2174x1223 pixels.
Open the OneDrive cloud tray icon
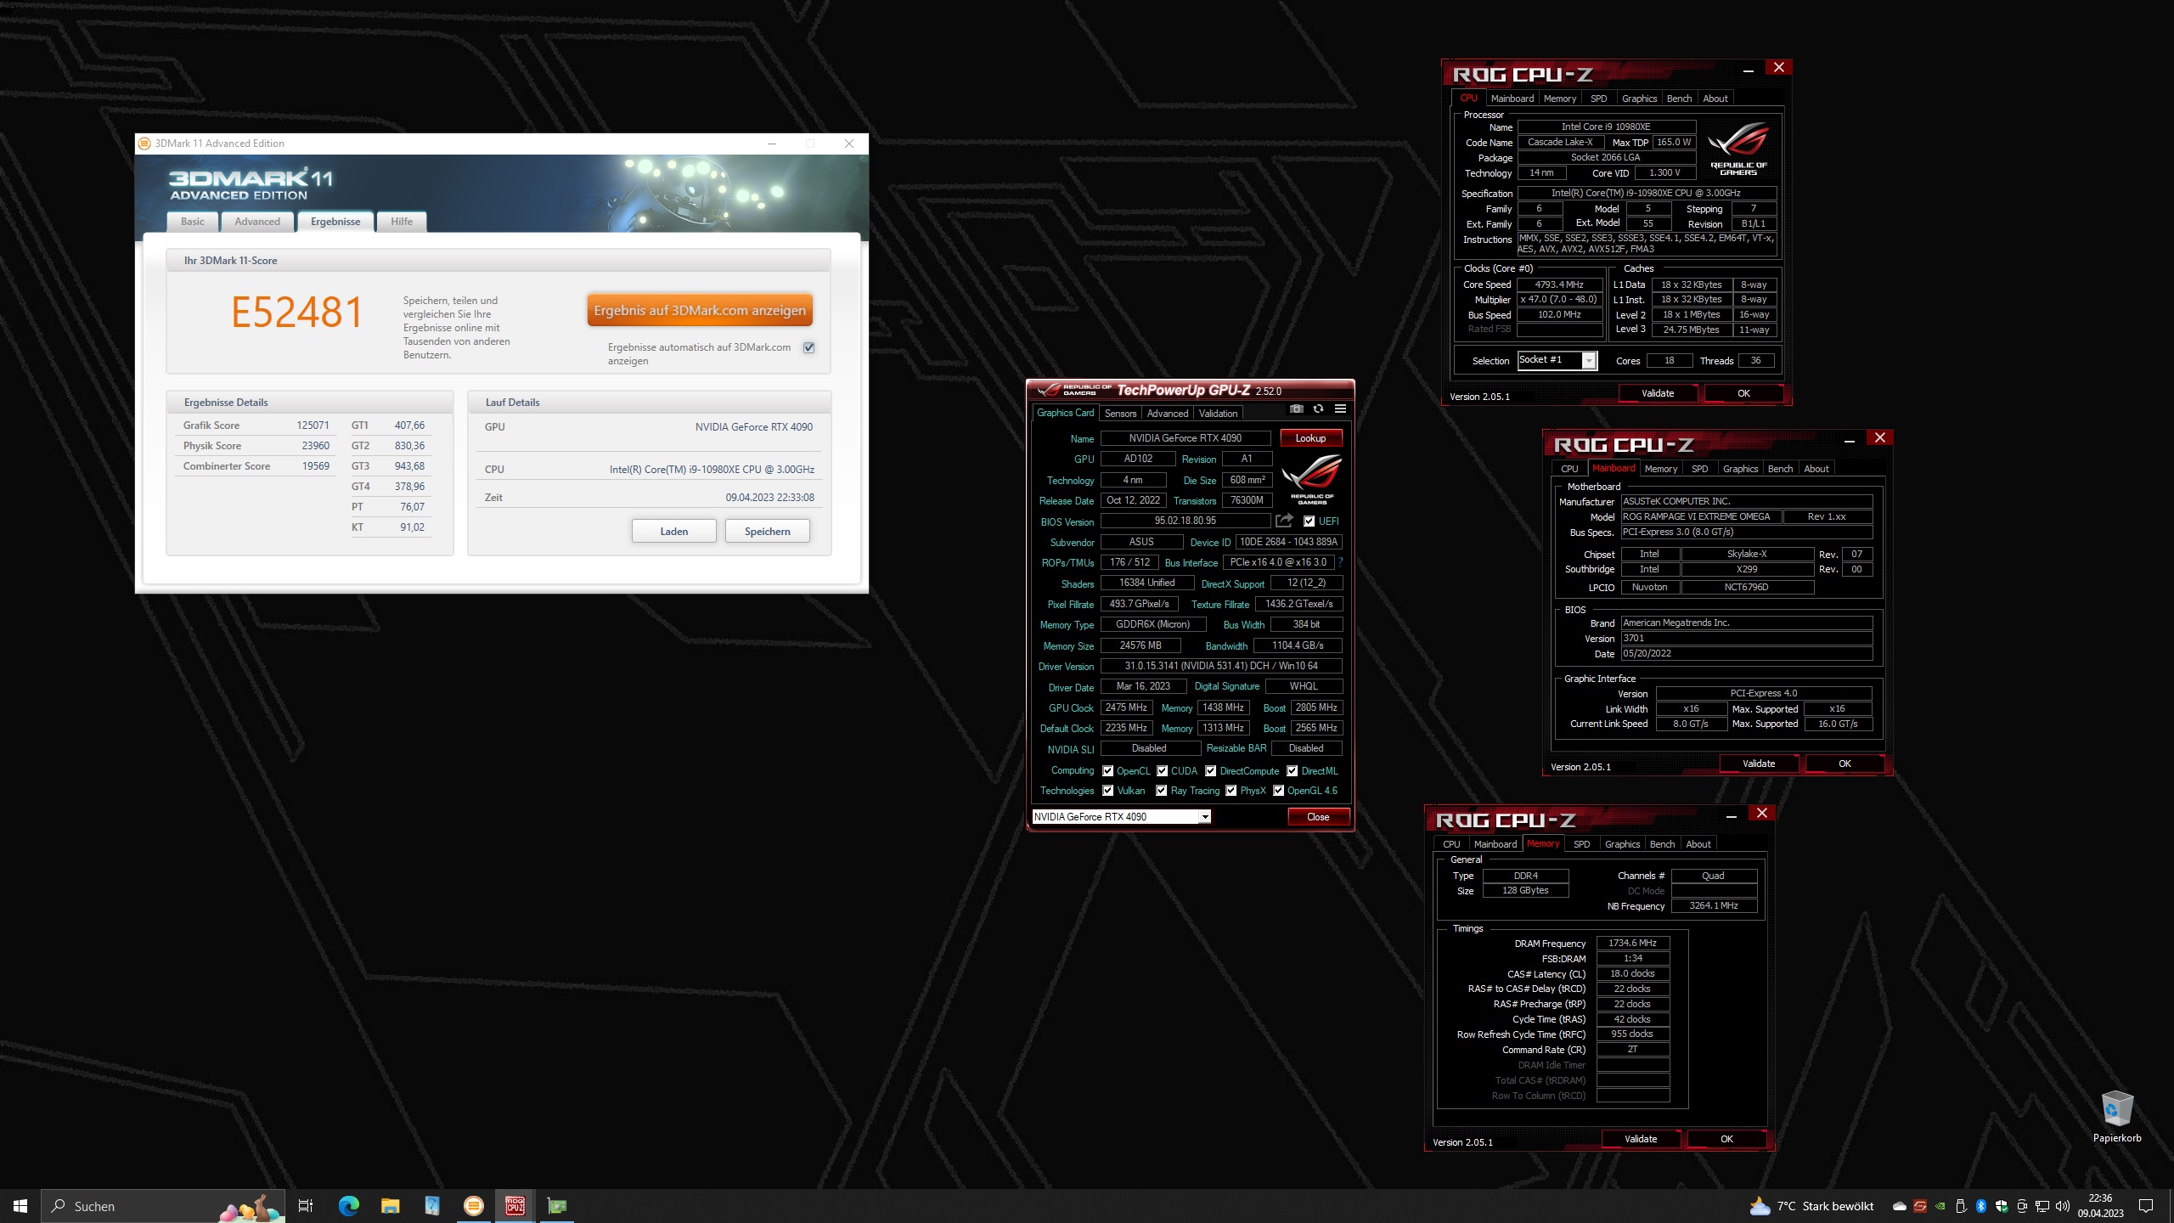[x=1900, y=1206]
